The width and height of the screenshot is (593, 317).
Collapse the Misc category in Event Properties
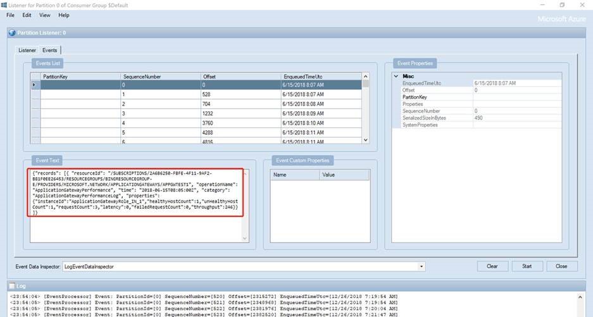(x=396, y=76)
